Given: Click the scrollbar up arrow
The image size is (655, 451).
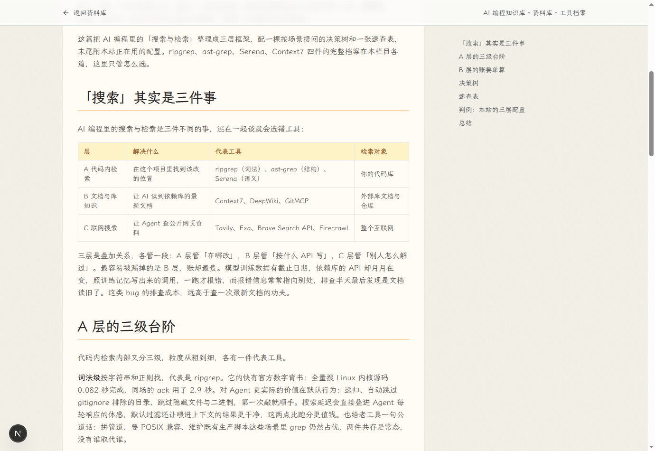Looking at the screenshot, I should pos(651,4).
